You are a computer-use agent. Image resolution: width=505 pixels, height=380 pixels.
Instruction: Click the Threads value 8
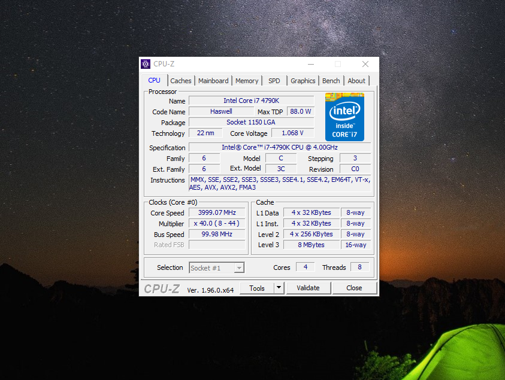tap(360, 267)
